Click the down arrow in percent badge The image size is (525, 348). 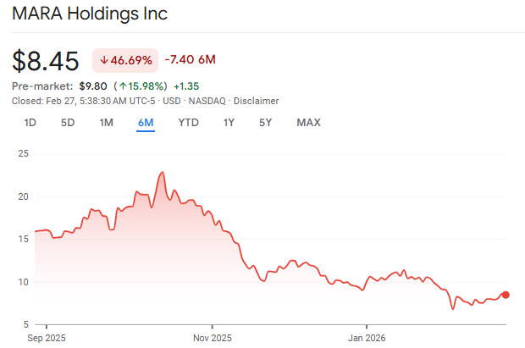(x=104, y=60)
